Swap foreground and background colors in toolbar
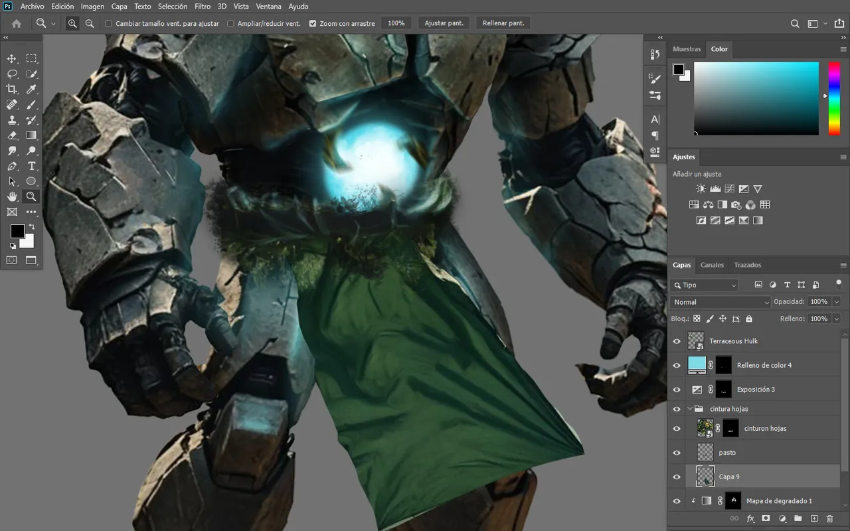Viewport: 850px width, 531px height. click(x=31, y=227)
